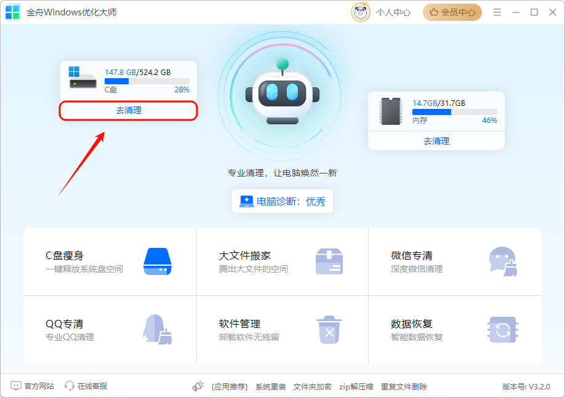
Task: Click the 专业QQ清理 subtitle
Action: coord(70,338)
